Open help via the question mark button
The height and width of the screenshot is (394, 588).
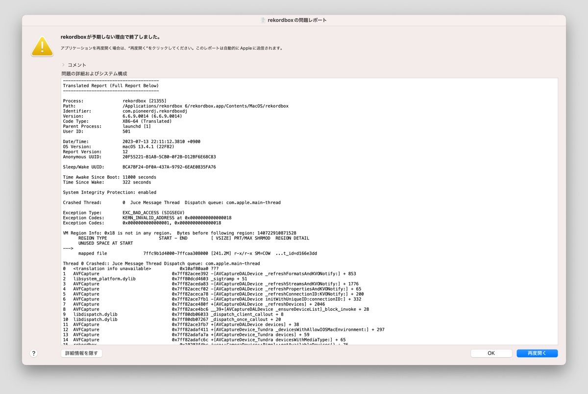(34, 353)
